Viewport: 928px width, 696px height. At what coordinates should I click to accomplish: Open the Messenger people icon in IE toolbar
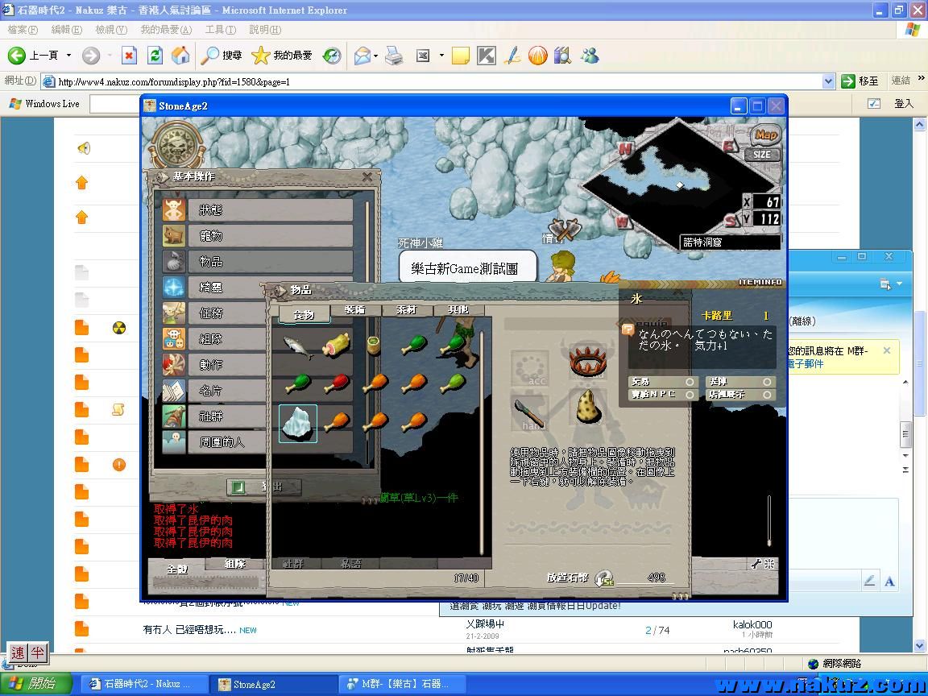click(590, 56)
